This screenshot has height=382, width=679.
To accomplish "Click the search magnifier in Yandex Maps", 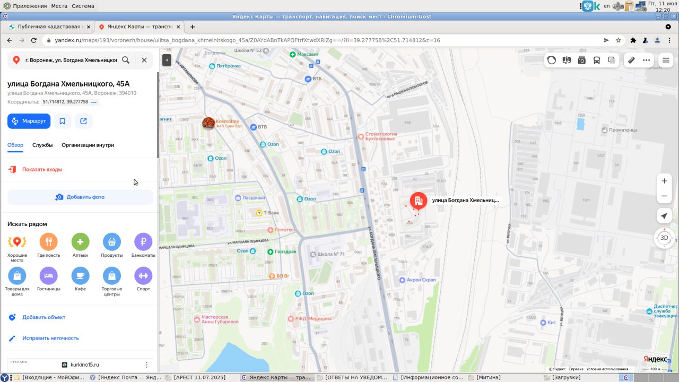I will pyautogui.click(x=126, y=60).
